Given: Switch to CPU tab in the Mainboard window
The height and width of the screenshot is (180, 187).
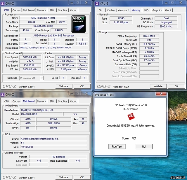Looking at the screenshot, I should point(6,101).
